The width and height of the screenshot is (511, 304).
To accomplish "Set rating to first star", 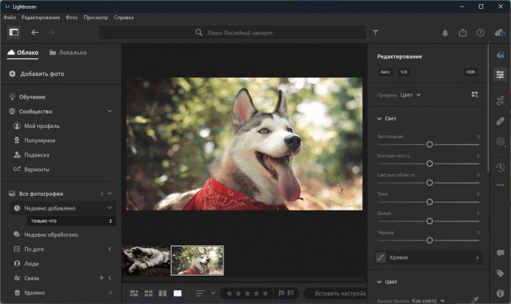I will tap(229, 293).
